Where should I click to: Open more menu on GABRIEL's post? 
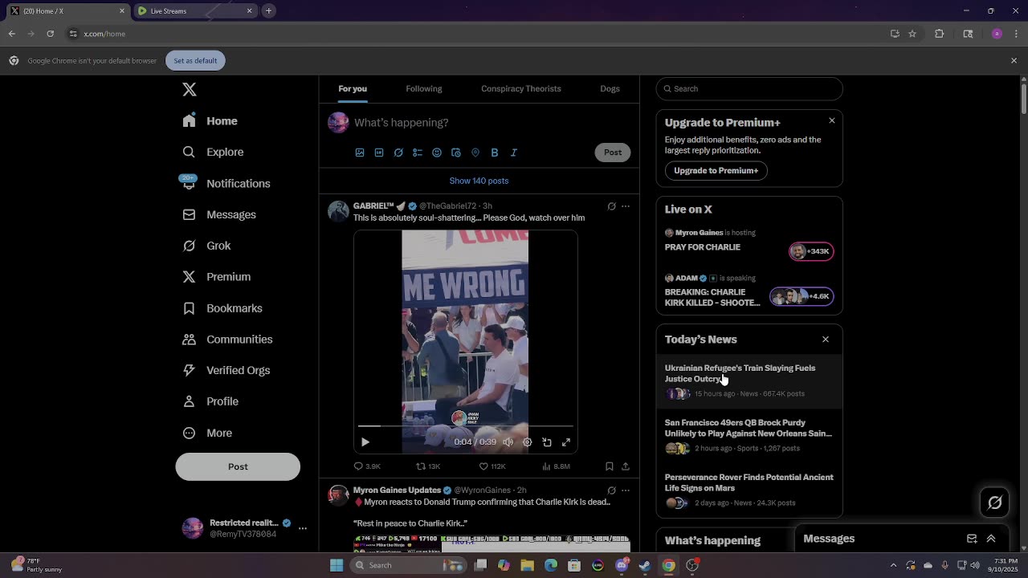(626, 206)
